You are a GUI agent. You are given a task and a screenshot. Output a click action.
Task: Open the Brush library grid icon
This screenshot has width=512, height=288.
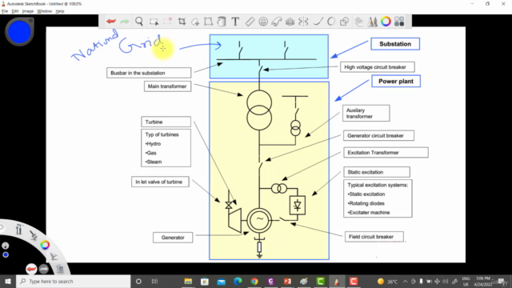(399, 22)
